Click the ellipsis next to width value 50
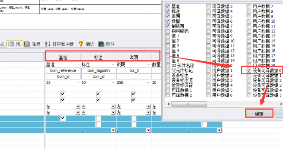Screen dimensions: 283x149 (x=113, y=82)
